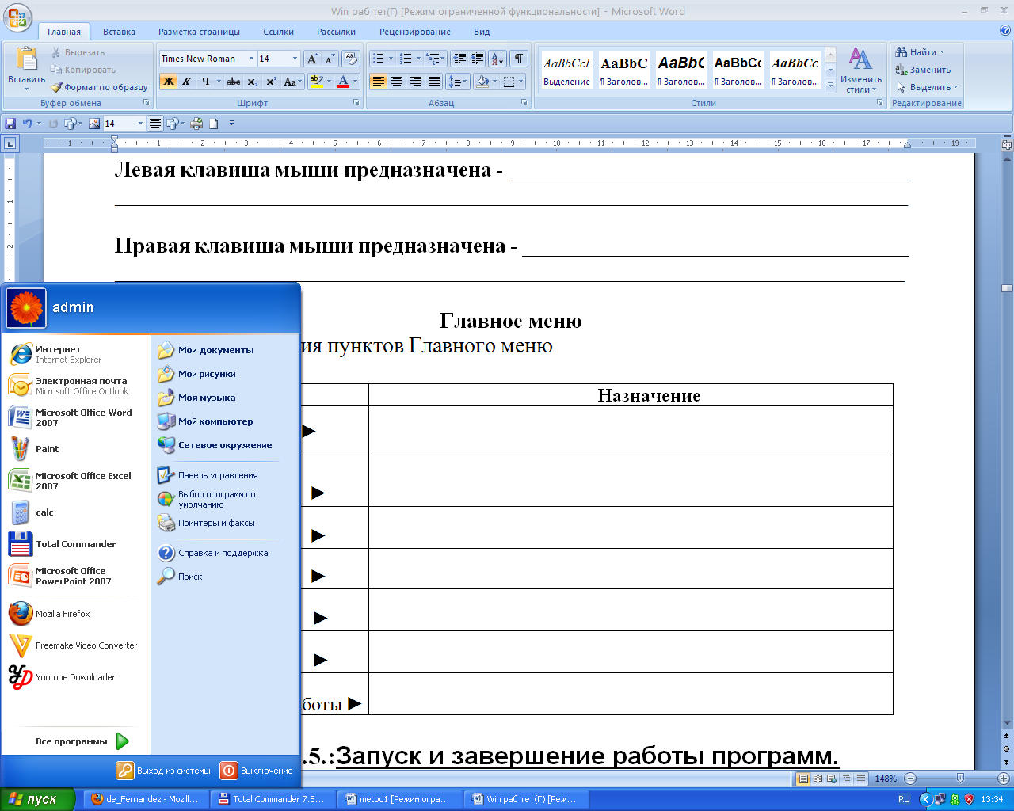1014x811 pixels.
Task: Open the borders dropdown
Action: (520, 82)
